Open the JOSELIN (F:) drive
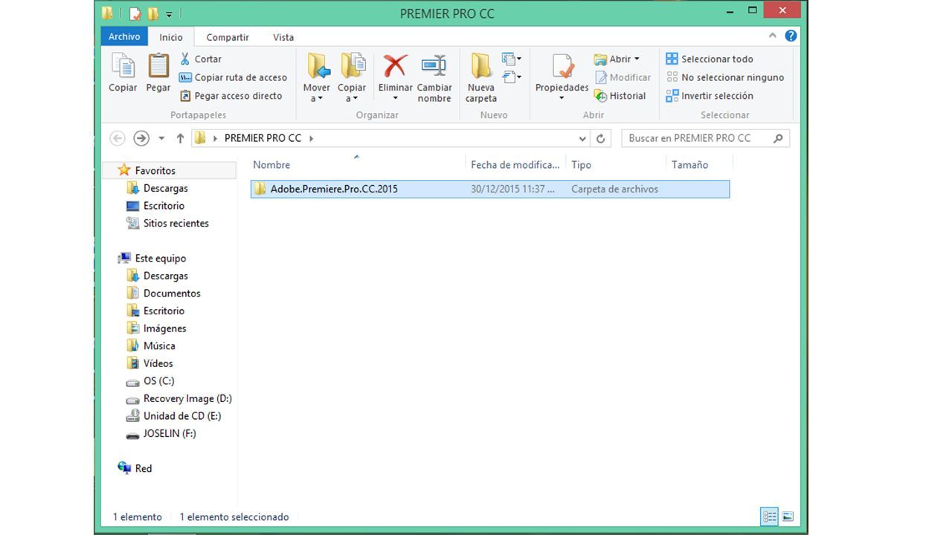 tap(170, 434)
